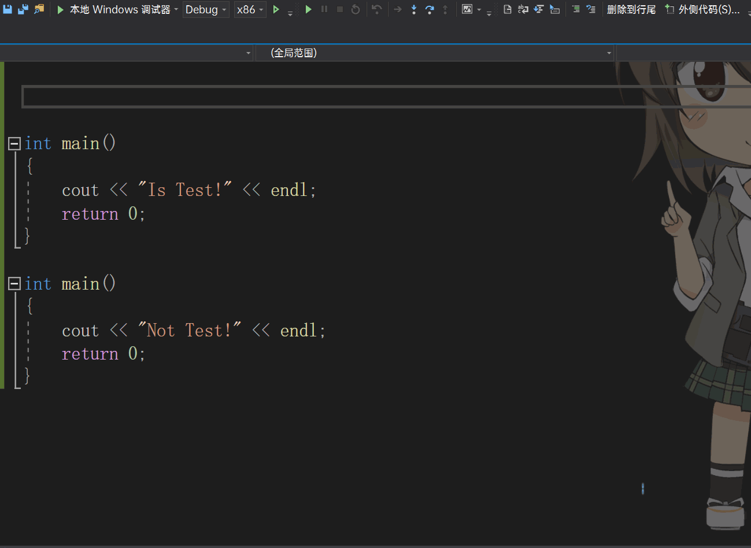Click 外侧代码(S)... surround-with button
Image resolution: width=751 pixels, height=548 pixels.
(x=702, y=9)
